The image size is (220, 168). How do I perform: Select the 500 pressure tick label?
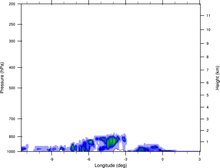(x=12, y=88)
